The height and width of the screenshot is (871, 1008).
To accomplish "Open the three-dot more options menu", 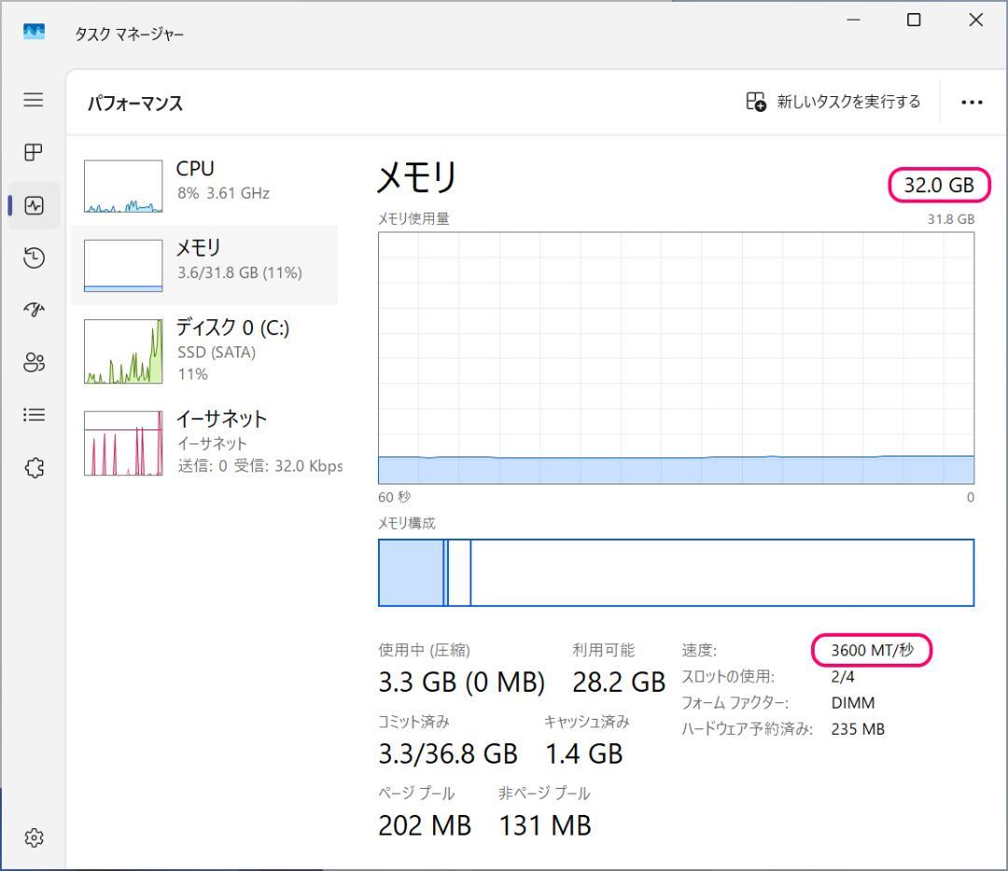I will [972, 102].
